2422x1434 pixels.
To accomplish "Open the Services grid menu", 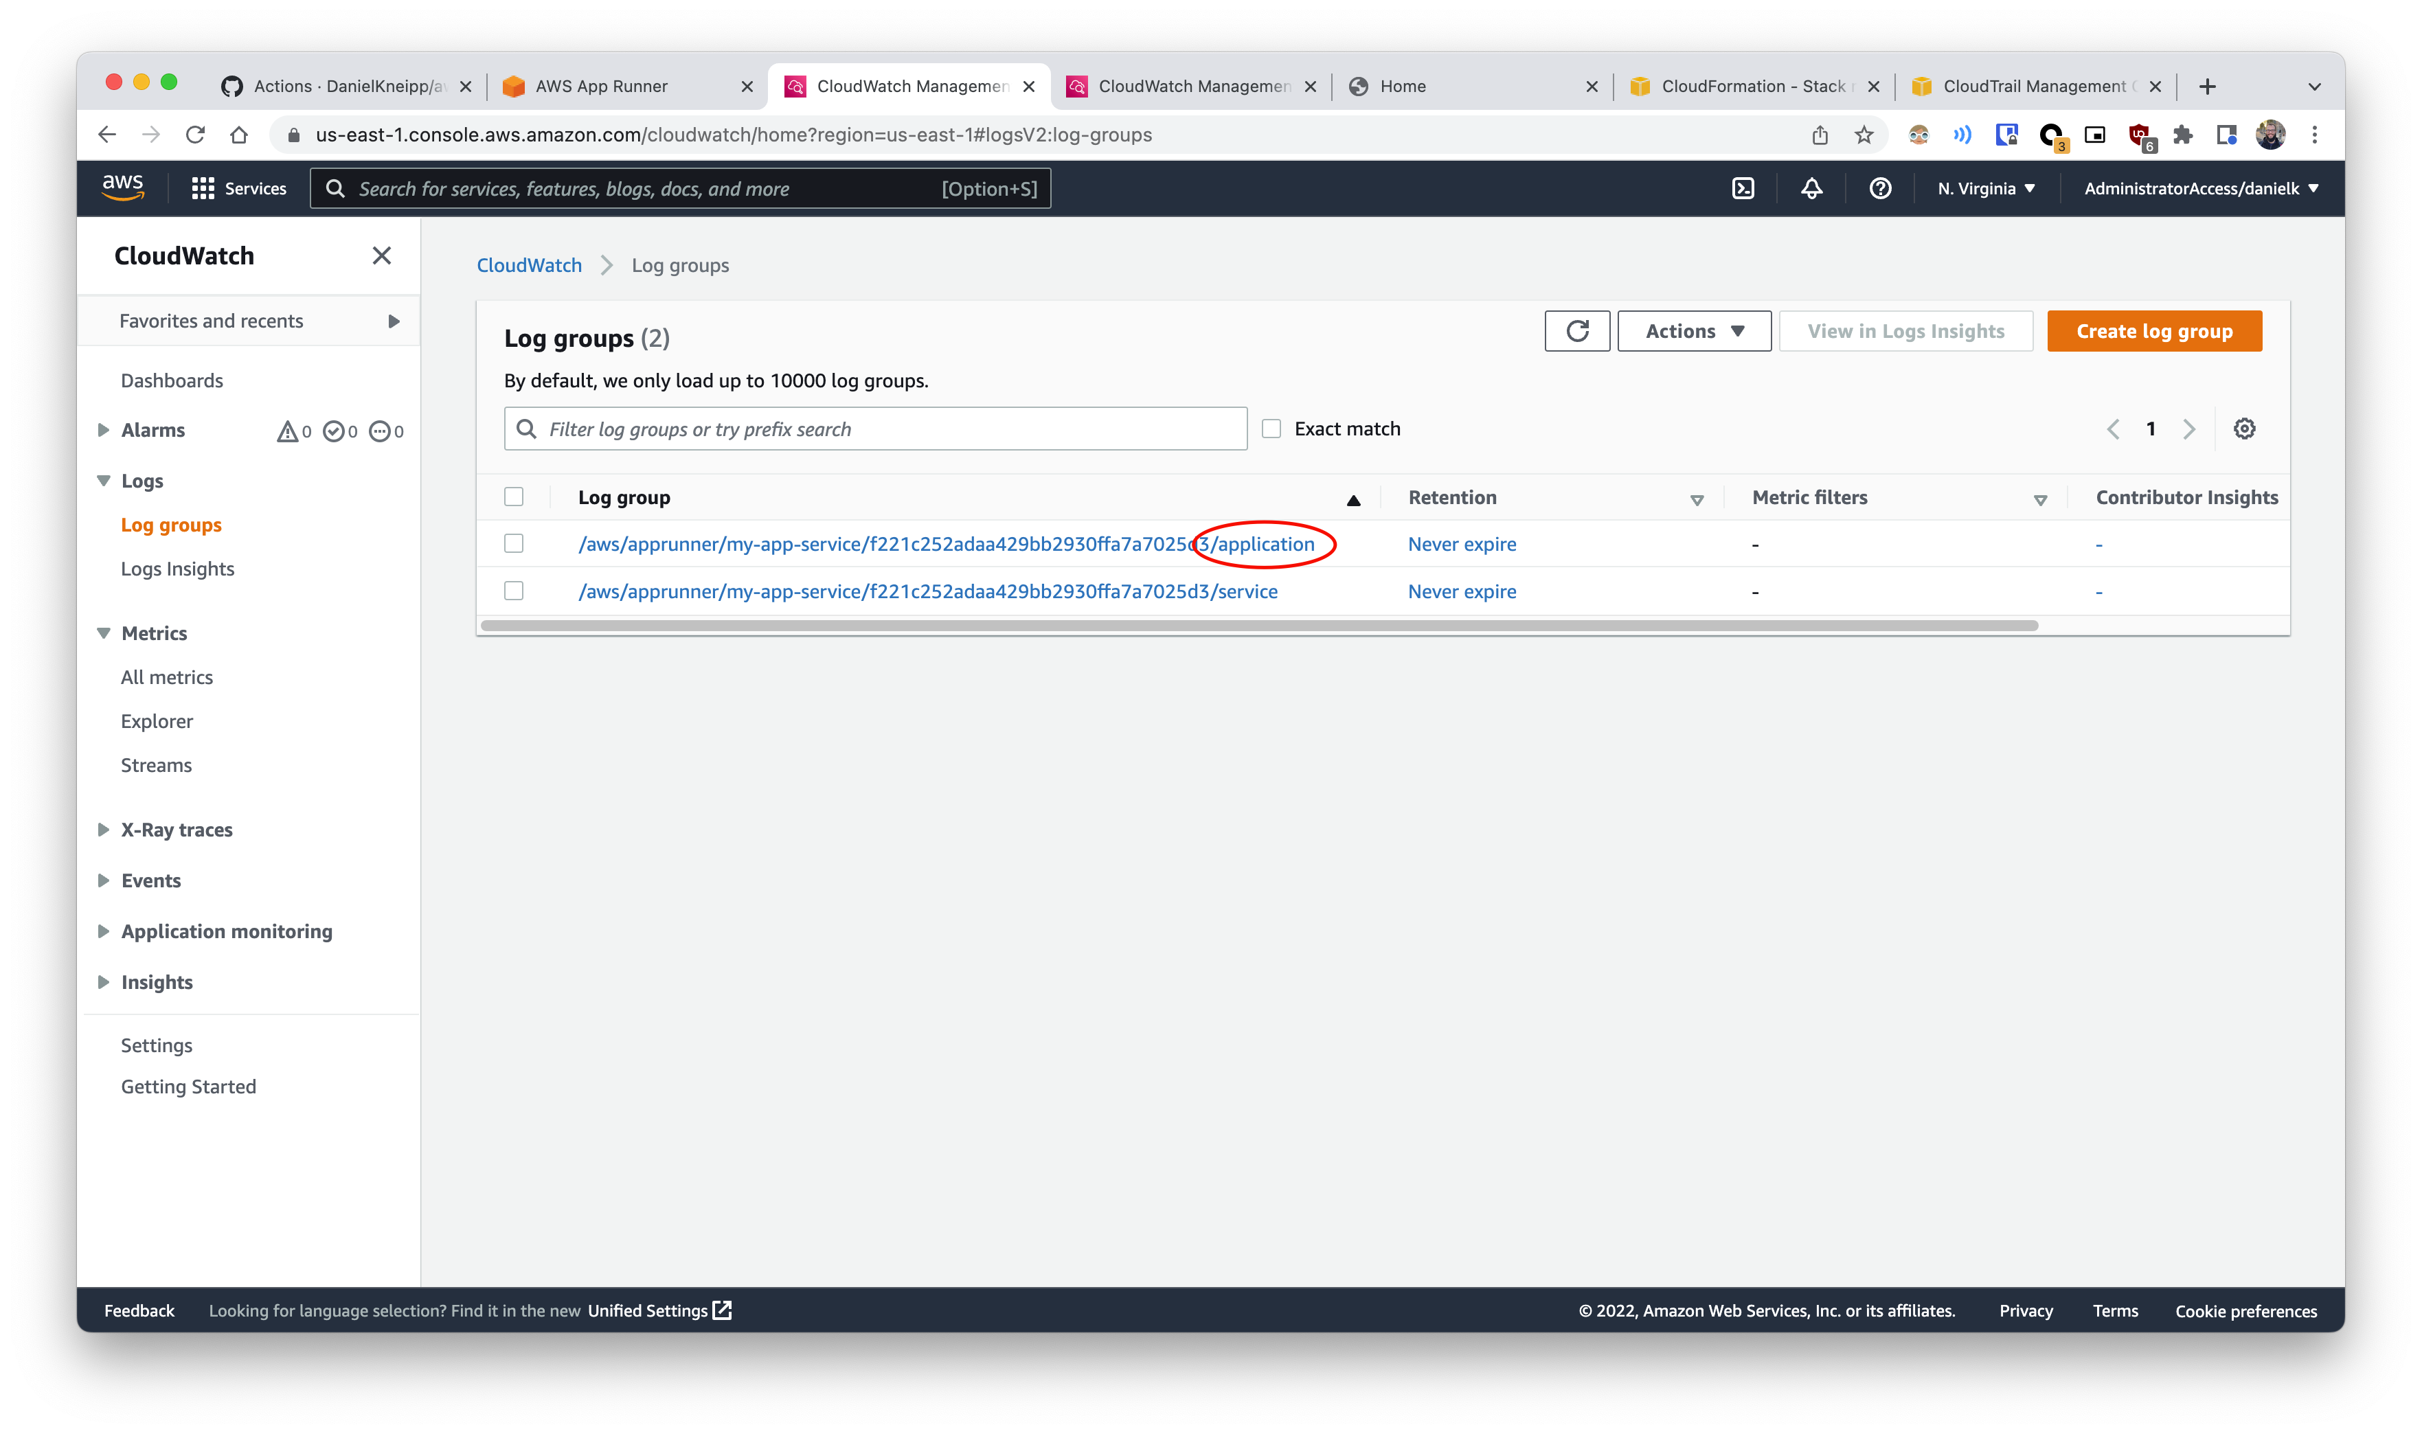I will click(239, 188).
